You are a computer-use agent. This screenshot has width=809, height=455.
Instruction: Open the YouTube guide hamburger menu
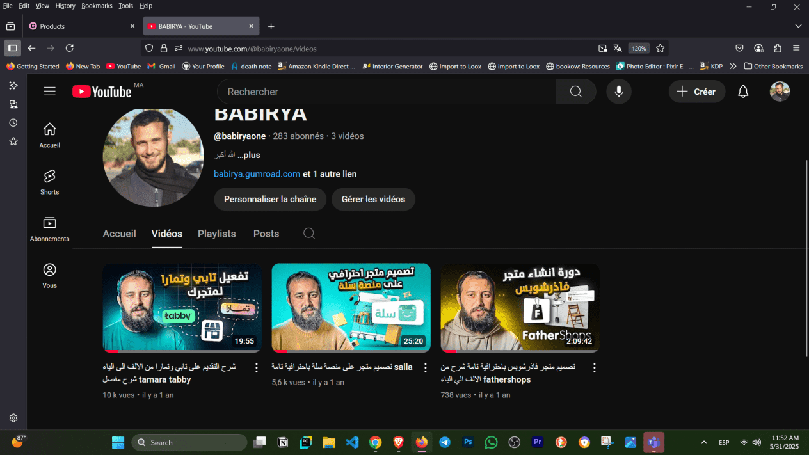[x=49, y=92]
